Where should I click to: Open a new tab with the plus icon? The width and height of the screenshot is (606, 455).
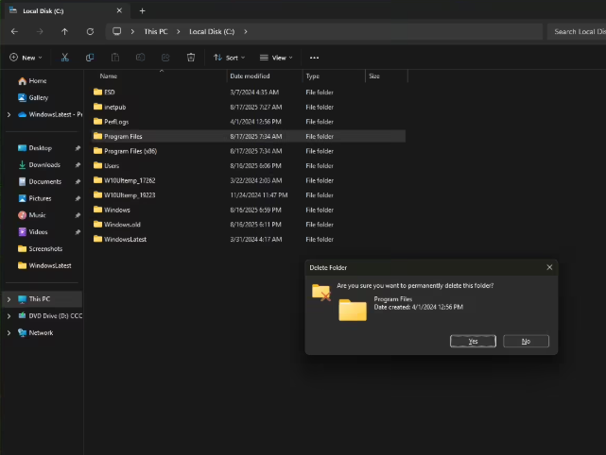pos(142,10)
